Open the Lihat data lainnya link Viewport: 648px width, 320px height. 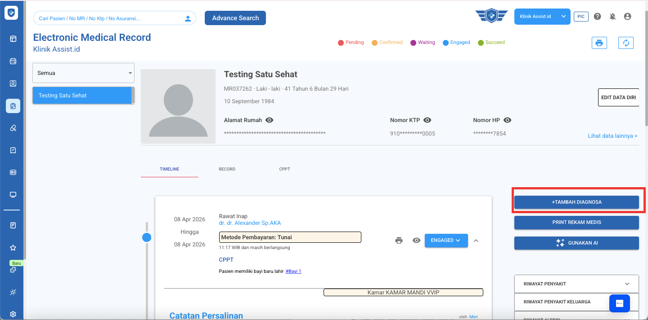612,136
